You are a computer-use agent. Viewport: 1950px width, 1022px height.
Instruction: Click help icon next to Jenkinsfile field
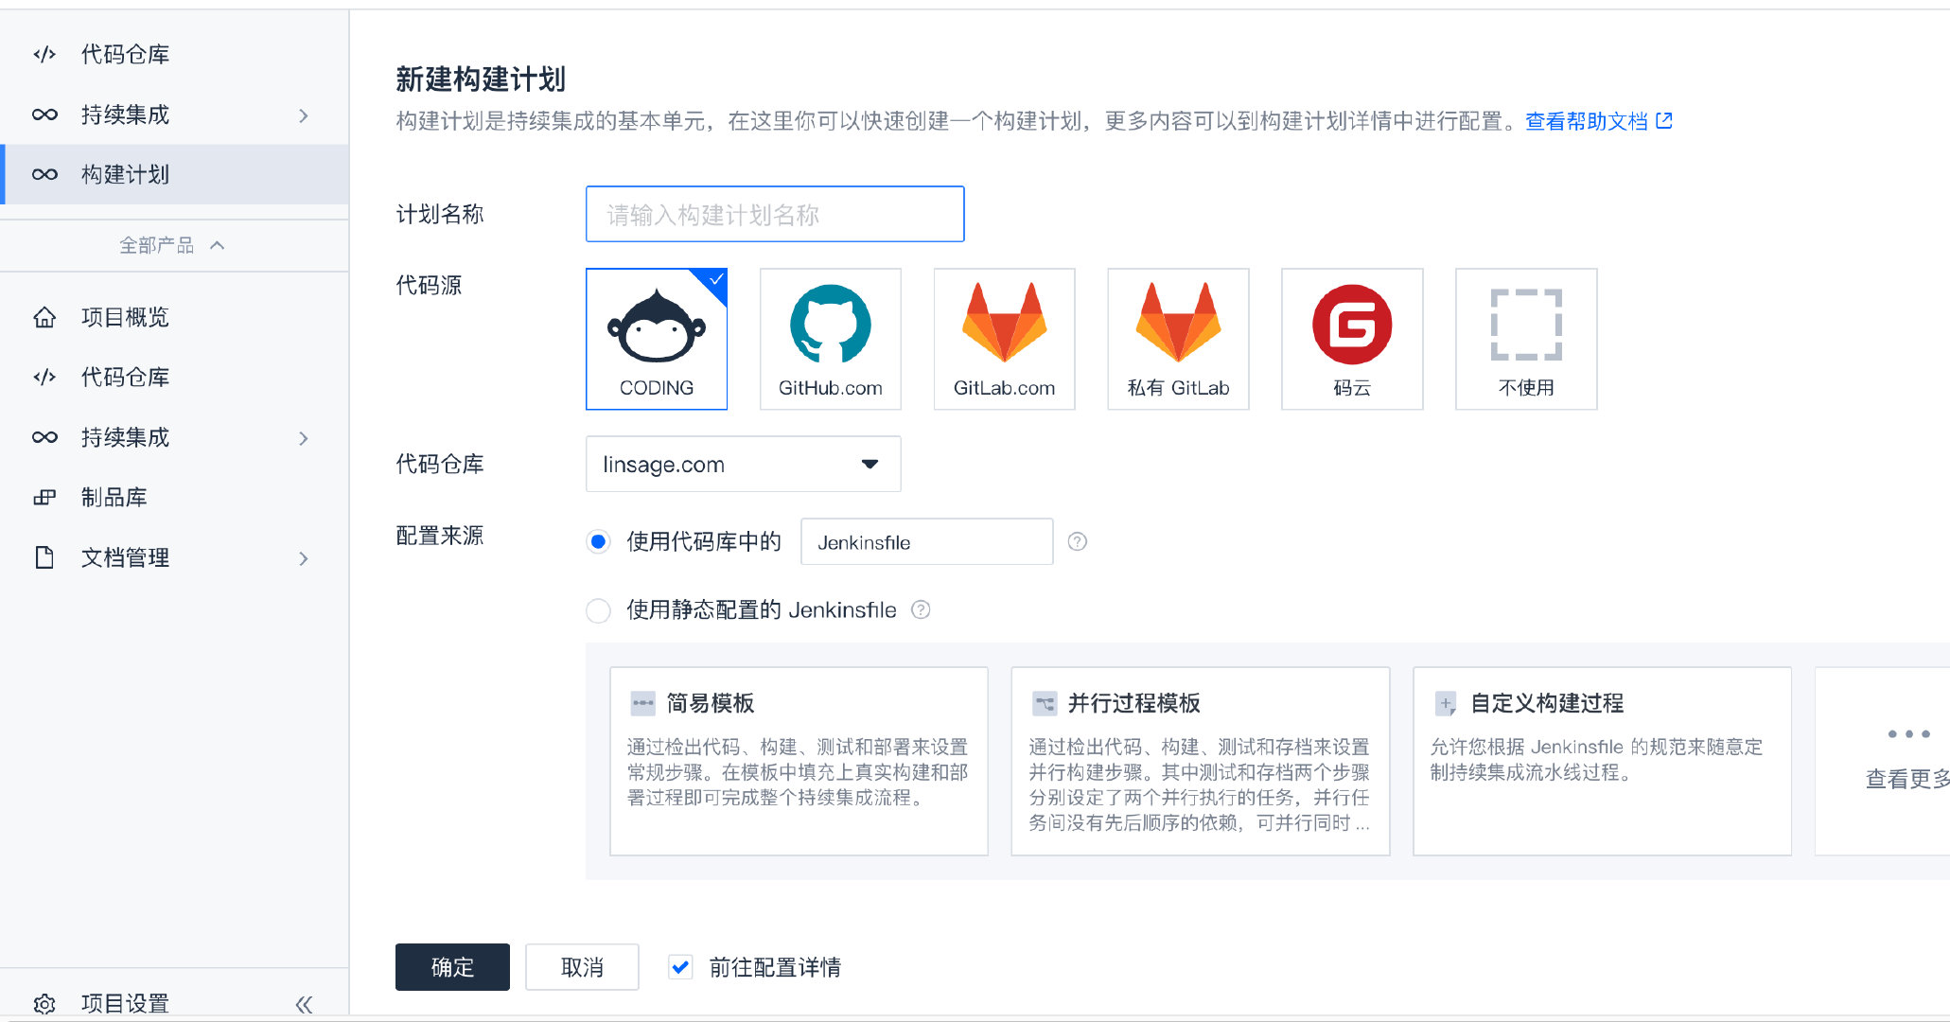tap(1077, 542)
